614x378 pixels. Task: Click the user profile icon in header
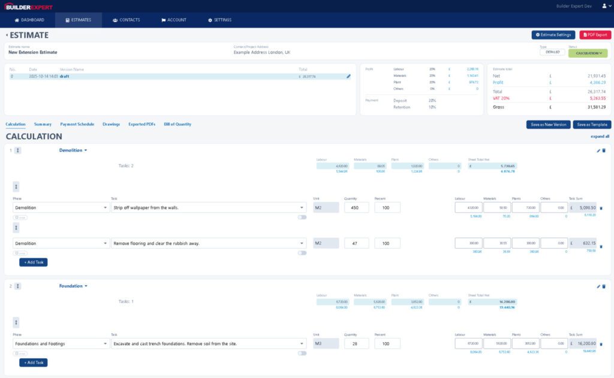[x=604, y=6]
